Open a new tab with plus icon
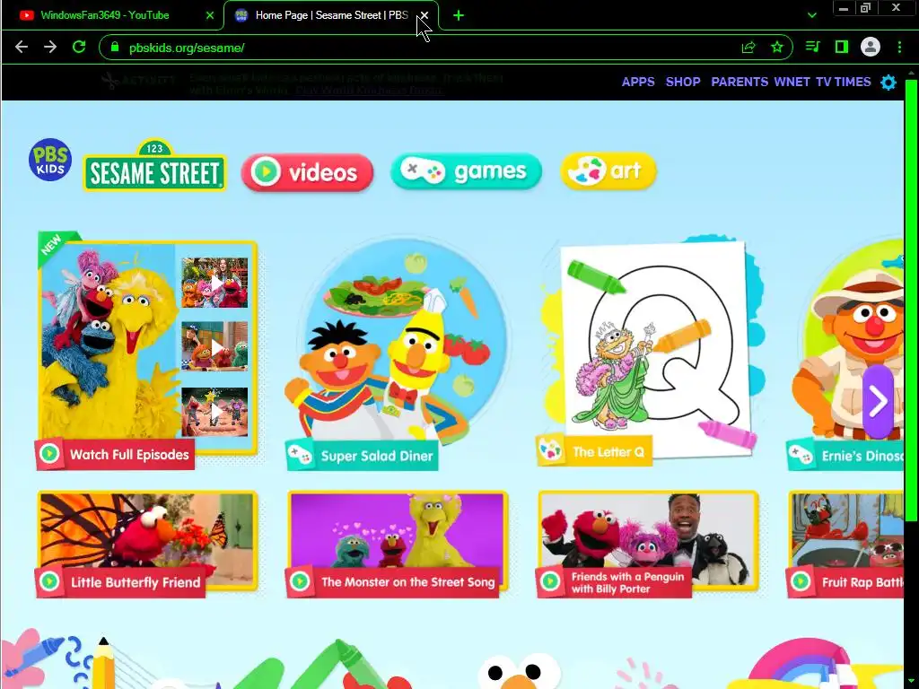919x689 pixels. point(459,16)
